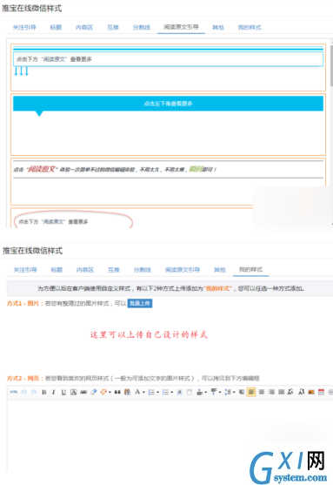
Task: Insert the date with calendar icon
Action: (x=321, y=392)
